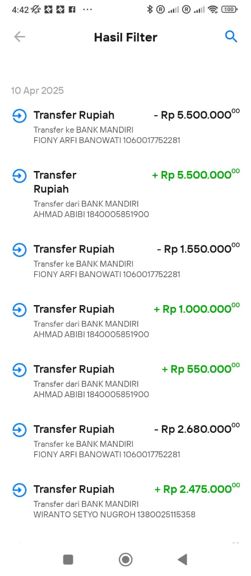Tap transfer icon beside - Rp 2.680.000 entry
This screenshot has height=576, width=251.
(19, 430)
